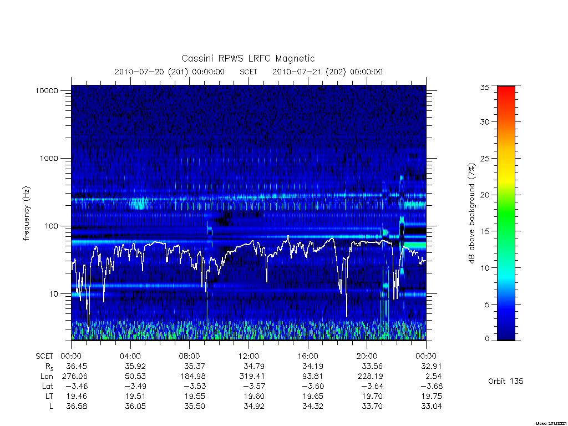
Task: Click the 'SCET' row header below the plot
Action: (x=44, y=356)
